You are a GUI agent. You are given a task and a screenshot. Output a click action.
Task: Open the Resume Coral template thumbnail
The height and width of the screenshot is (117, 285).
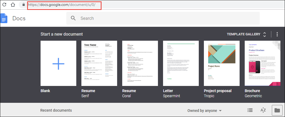pyautogui.click(x=140, y=63)
